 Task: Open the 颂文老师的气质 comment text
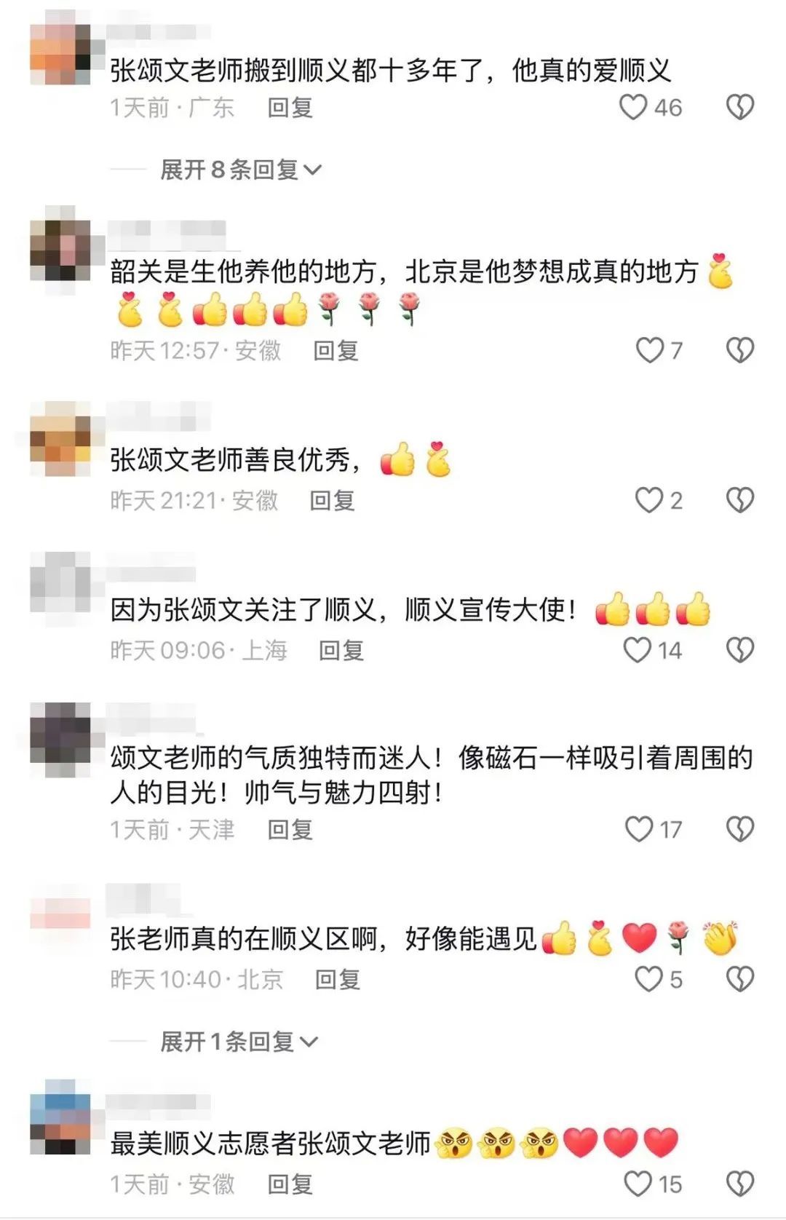click(x=432, y=775)
